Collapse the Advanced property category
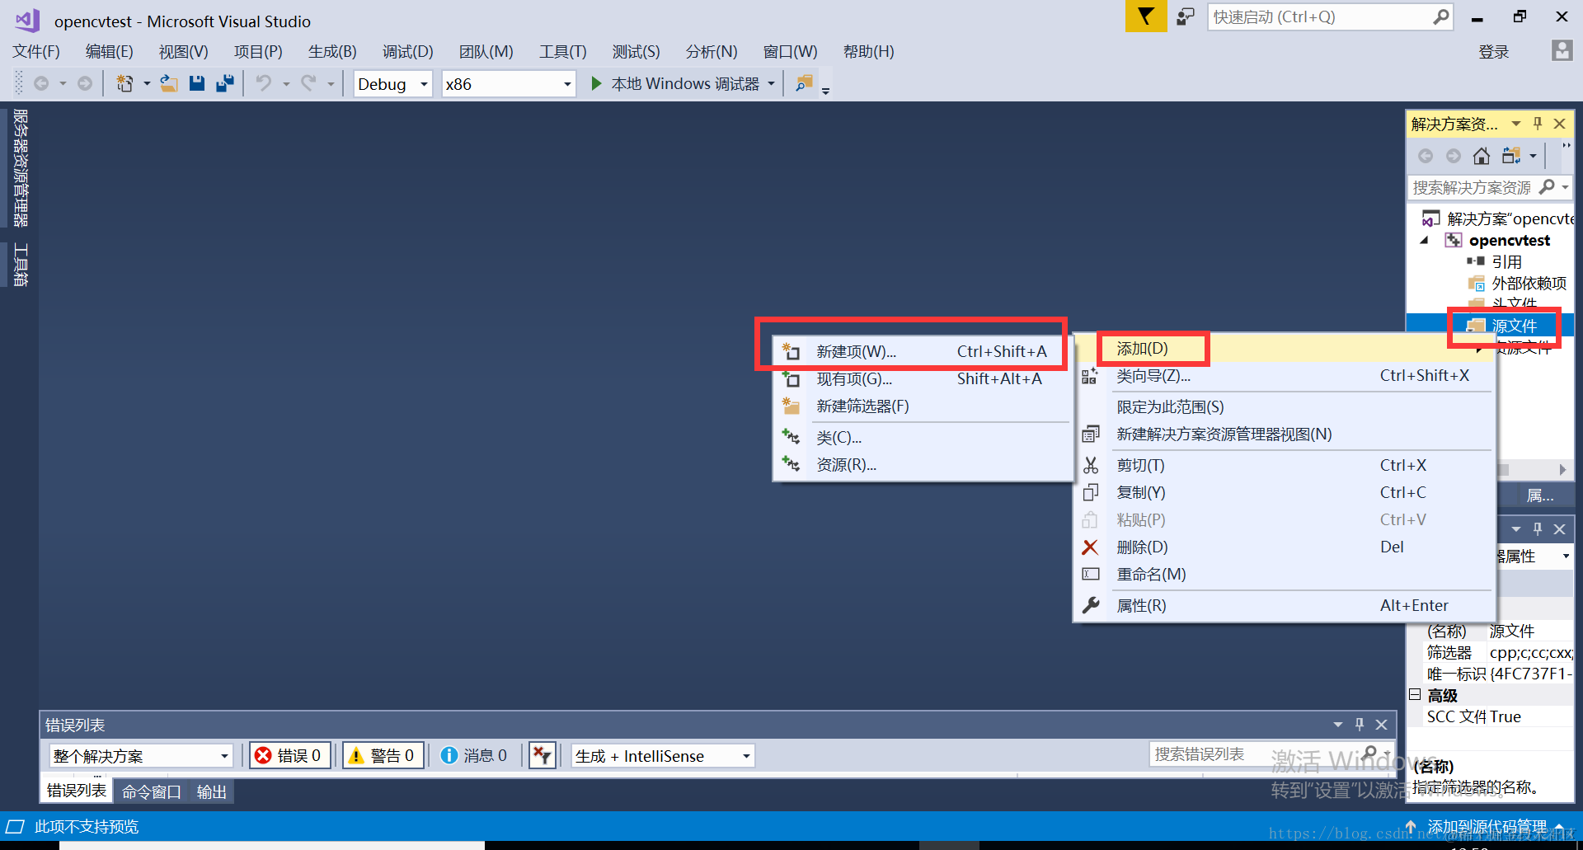1583x850 pixels. pos(1415,694)
